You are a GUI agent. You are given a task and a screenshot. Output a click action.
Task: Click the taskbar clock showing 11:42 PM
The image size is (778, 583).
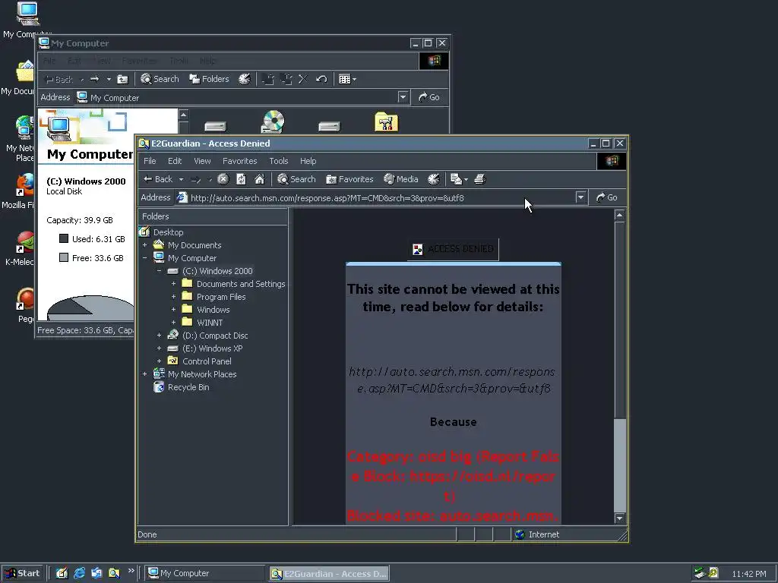point(748,574)
